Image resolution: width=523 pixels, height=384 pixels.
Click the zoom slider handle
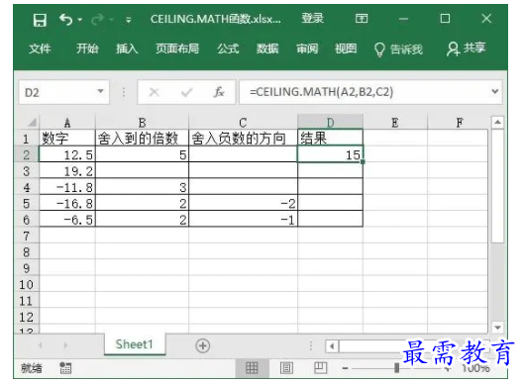click(396, 367)
